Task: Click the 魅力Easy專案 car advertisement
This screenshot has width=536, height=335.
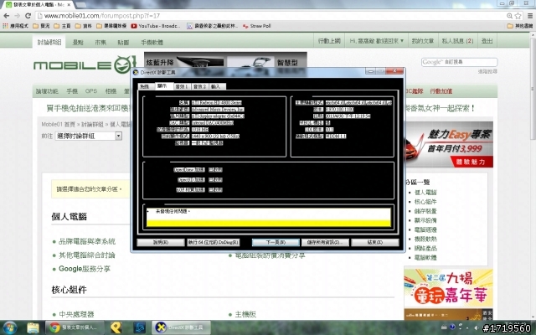Action: click(x=449, y=145)
